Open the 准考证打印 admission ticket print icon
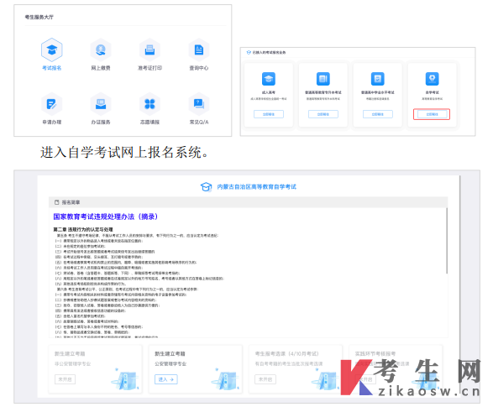This screenshot has width=493, height=407. pos(149,50)
